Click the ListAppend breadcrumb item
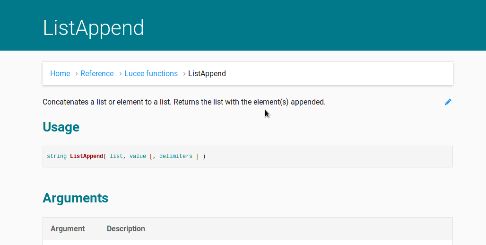This screenshot has width=486, height=245. point(207,73)
